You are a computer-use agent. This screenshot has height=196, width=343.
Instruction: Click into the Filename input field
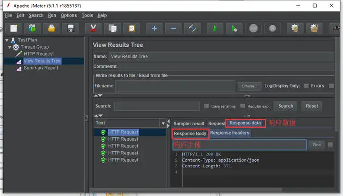[x=175, y=86]
